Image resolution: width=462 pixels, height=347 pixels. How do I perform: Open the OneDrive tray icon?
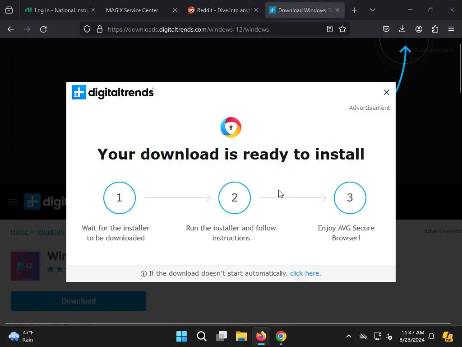point(363,336)
